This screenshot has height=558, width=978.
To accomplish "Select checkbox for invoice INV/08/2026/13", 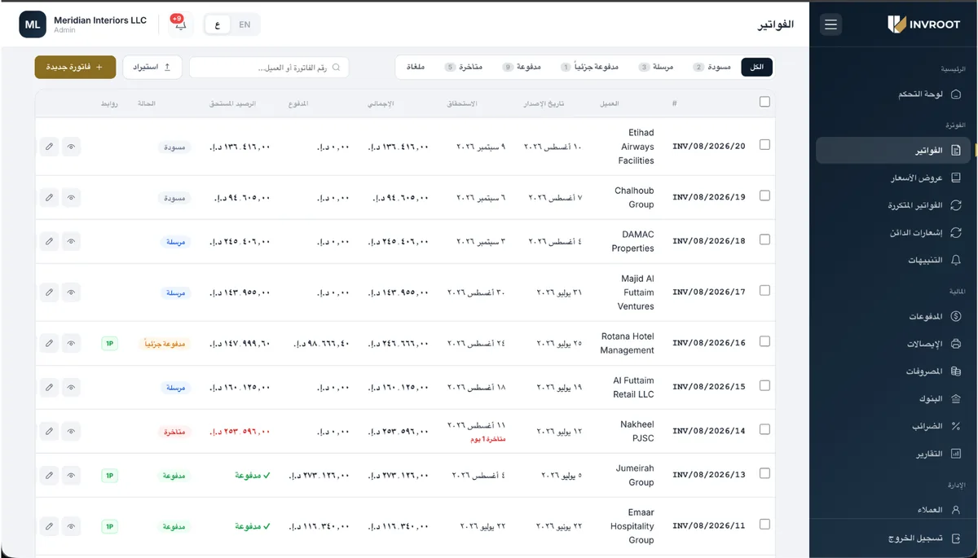I will click(x=764, y=473).
